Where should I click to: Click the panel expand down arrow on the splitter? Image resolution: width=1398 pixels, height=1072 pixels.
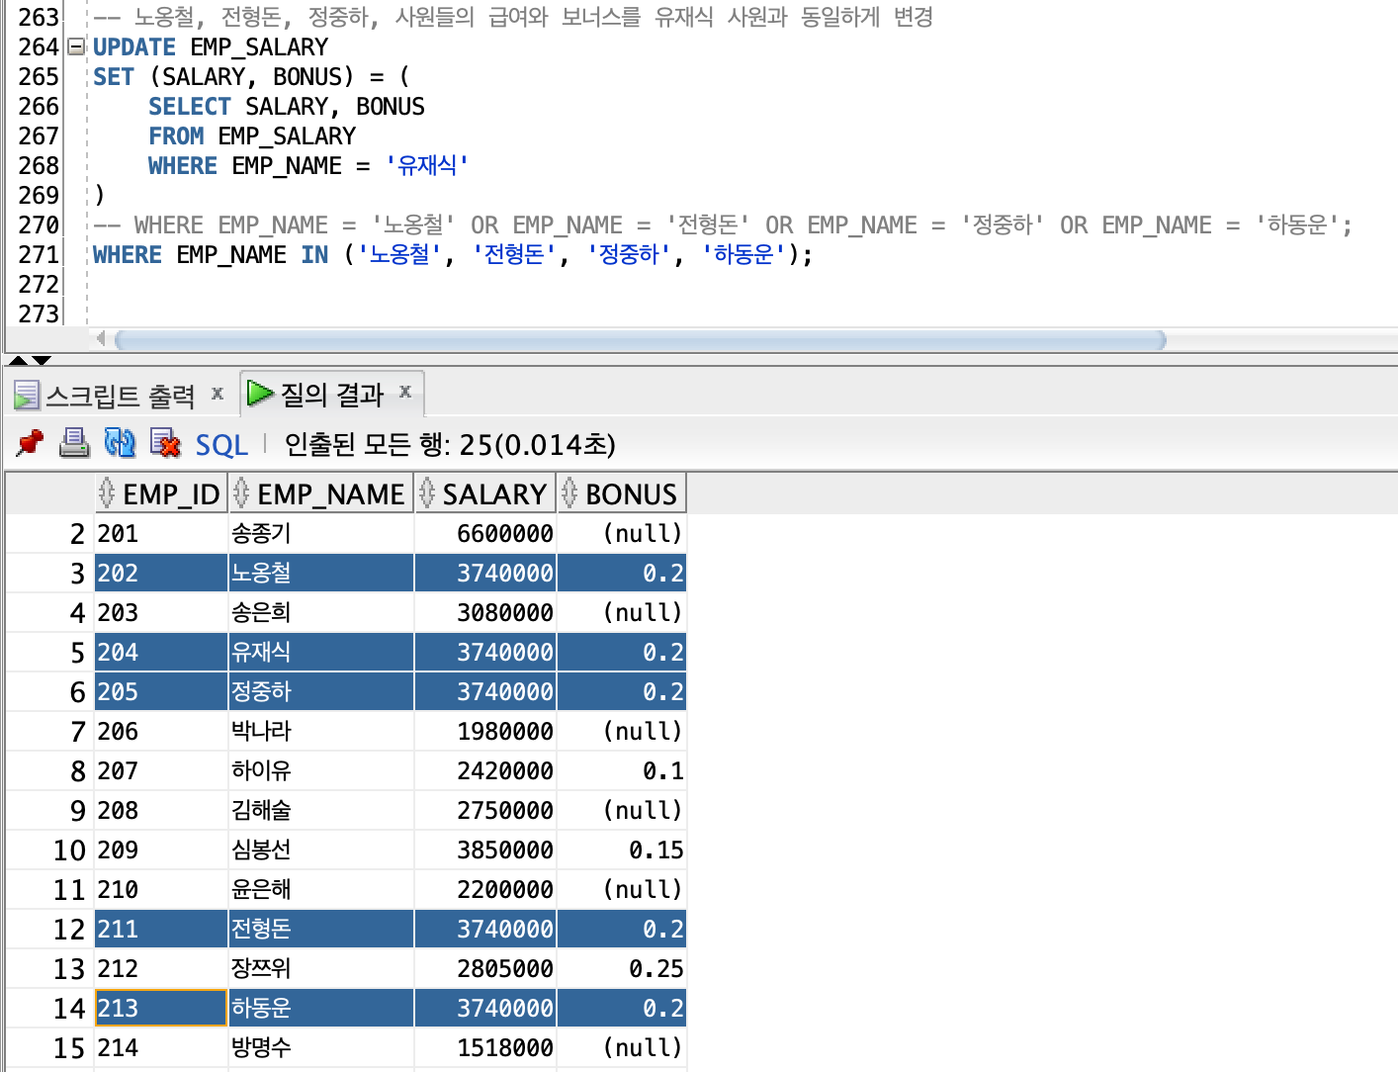42,360
